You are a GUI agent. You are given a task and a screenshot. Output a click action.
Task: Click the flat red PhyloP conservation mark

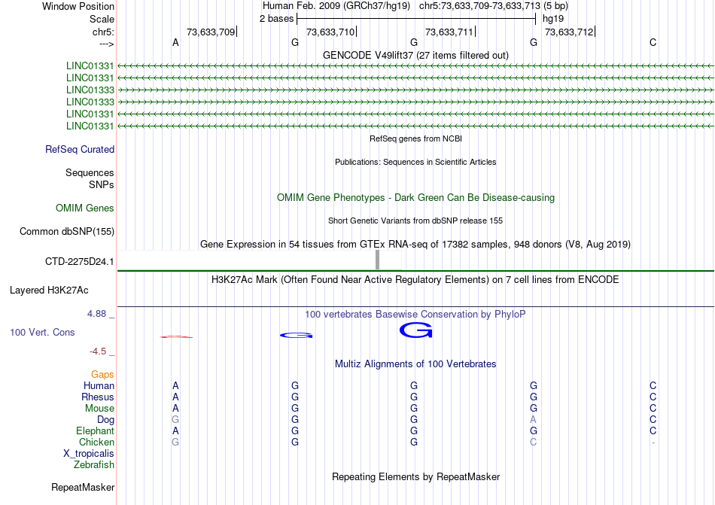[x=176, y=337]
